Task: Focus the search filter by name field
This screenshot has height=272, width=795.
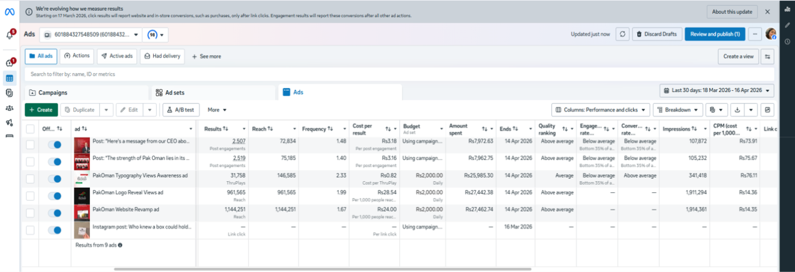Action: (399, 74)
